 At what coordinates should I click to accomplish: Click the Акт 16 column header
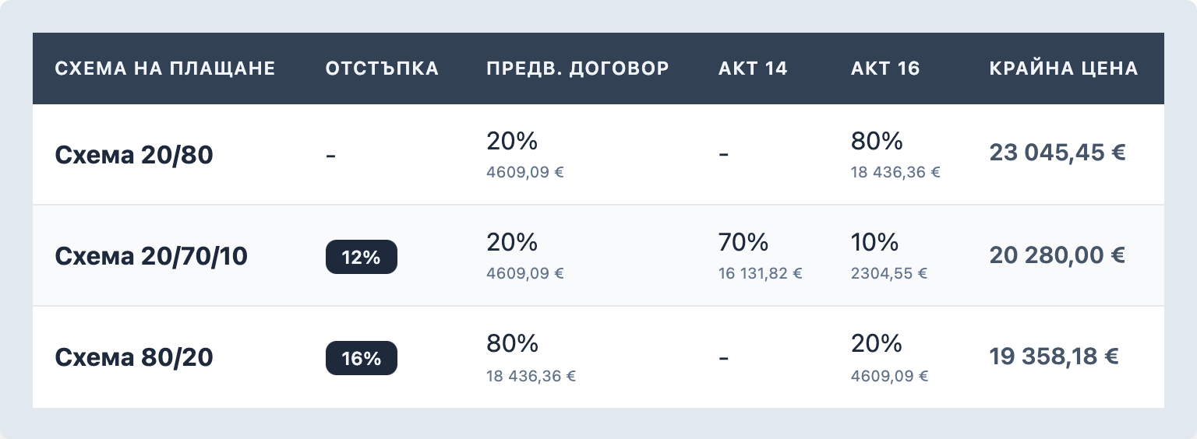coord(885,68)
